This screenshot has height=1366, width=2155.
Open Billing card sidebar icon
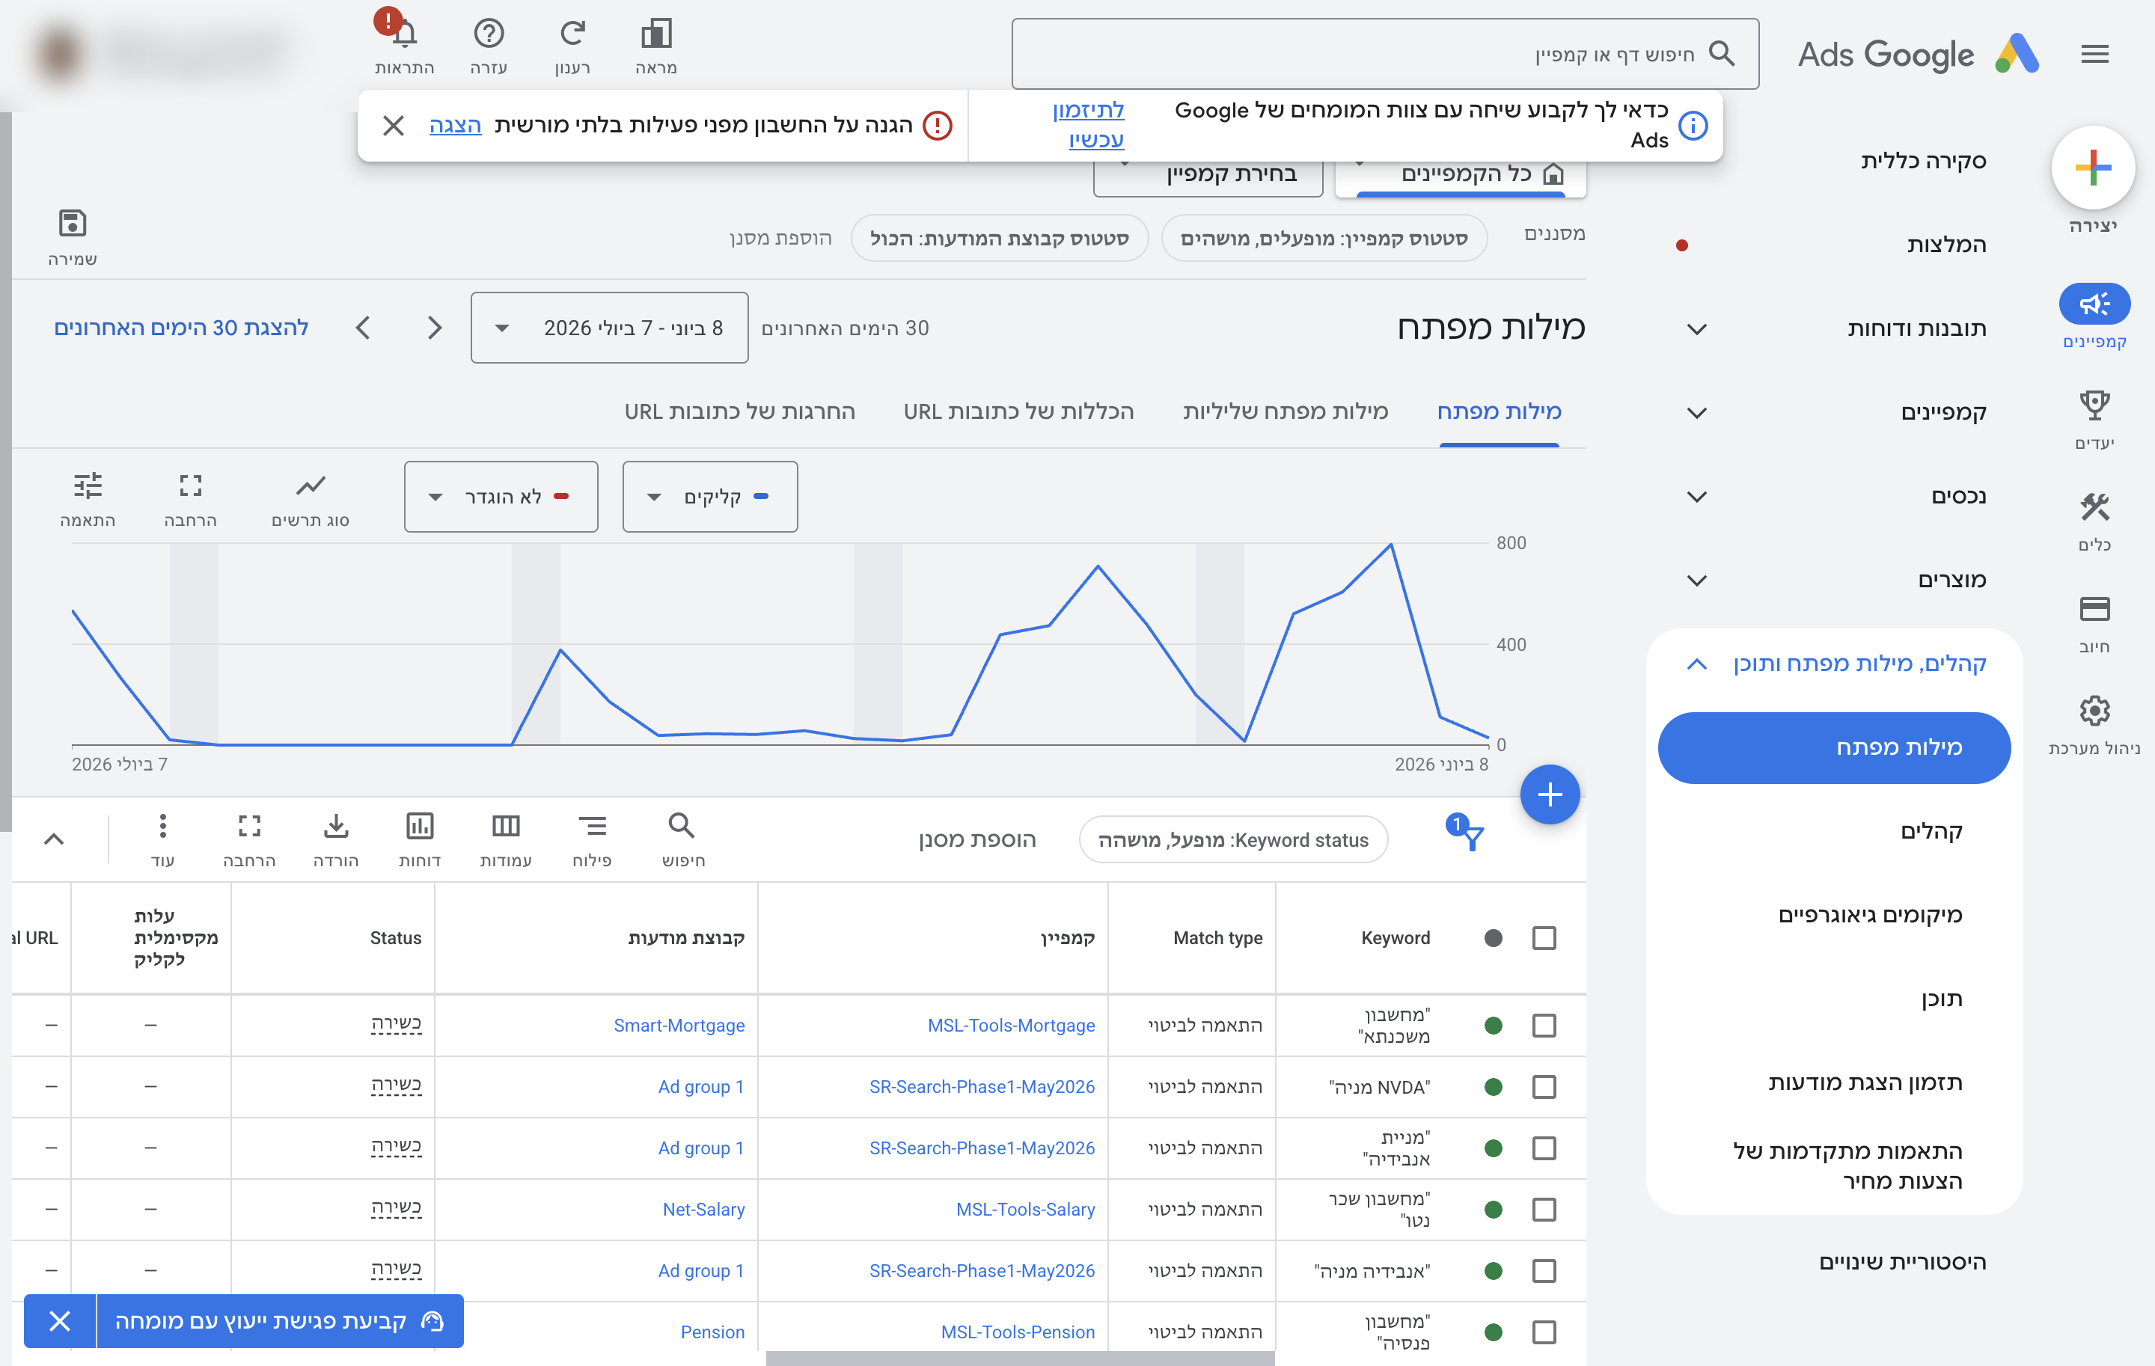2094,609
